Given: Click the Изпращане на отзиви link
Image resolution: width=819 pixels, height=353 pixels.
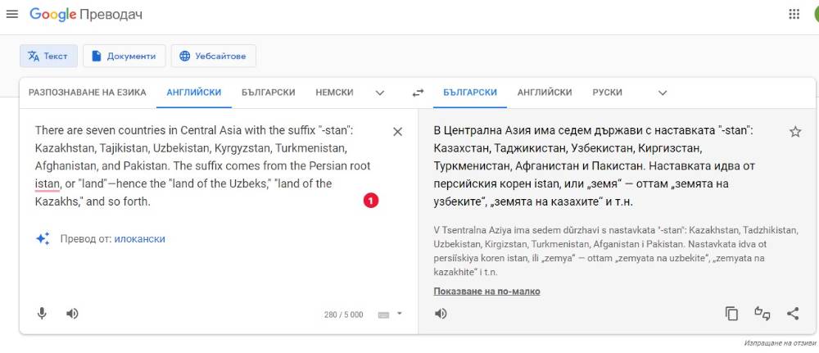Looking at the screenshot, I should coord(781,343).
